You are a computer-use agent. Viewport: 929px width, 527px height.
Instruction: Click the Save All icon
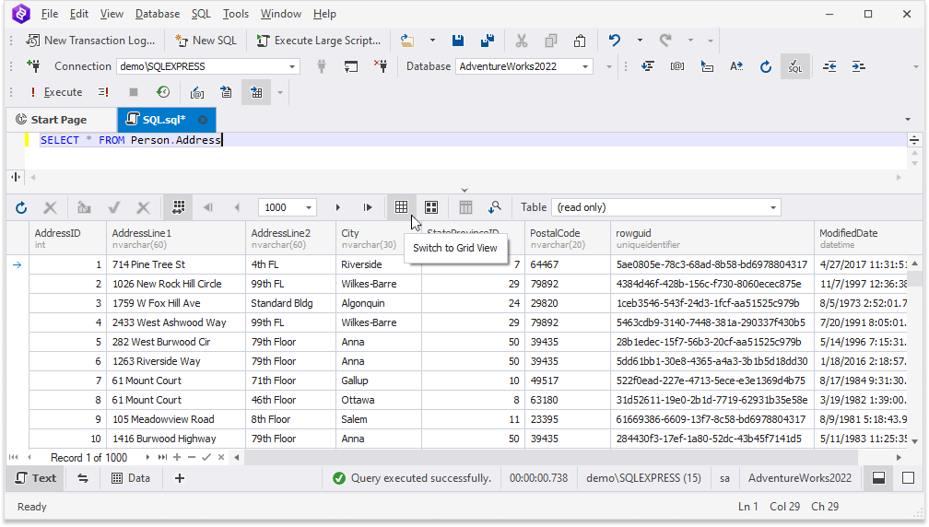pyautogui.click(x=488, y=41)
